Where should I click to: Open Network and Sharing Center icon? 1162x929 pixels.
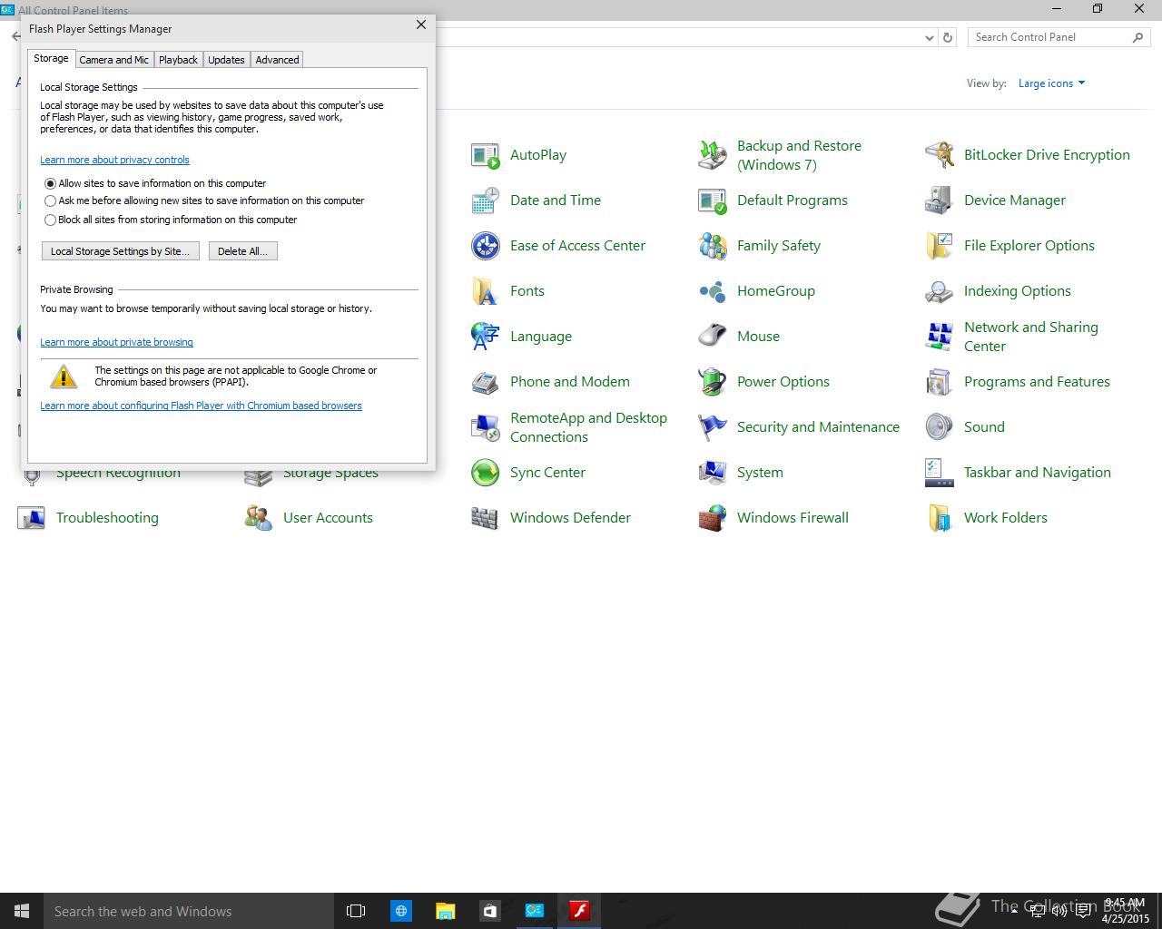point(940,337)
